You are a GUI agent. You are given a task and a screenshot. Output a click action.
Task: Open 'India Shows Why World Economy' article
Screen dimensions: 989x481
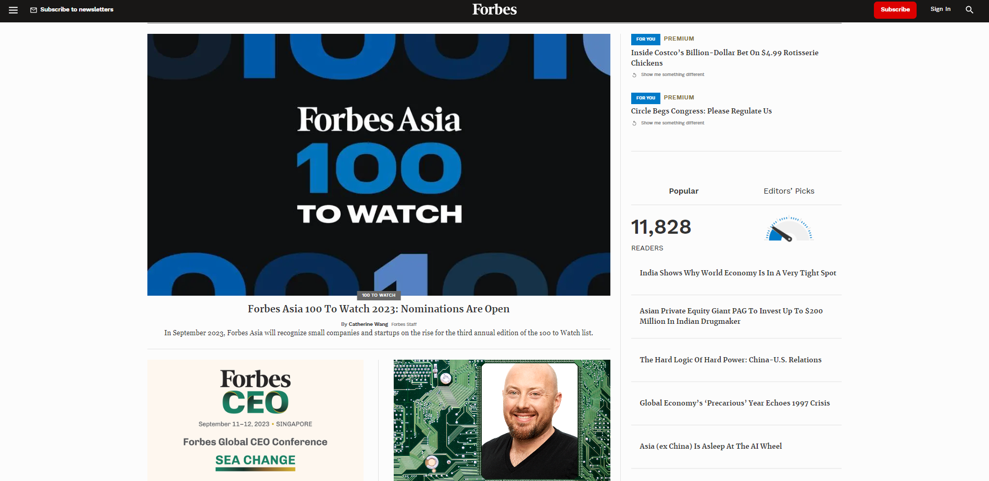(x=737, y=273)
